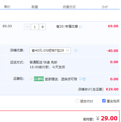Image resolution: width=121 pixels, height=122 pixels.
Task: Click the minus icon to decrease quantity
Action: 27,27
